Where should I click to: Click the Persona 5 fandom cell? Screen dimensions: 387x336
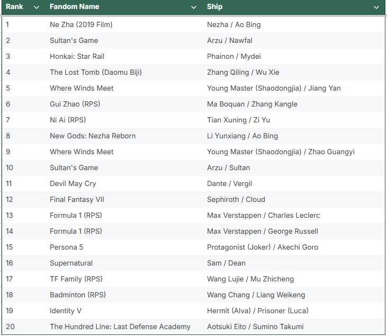[66, 247]
